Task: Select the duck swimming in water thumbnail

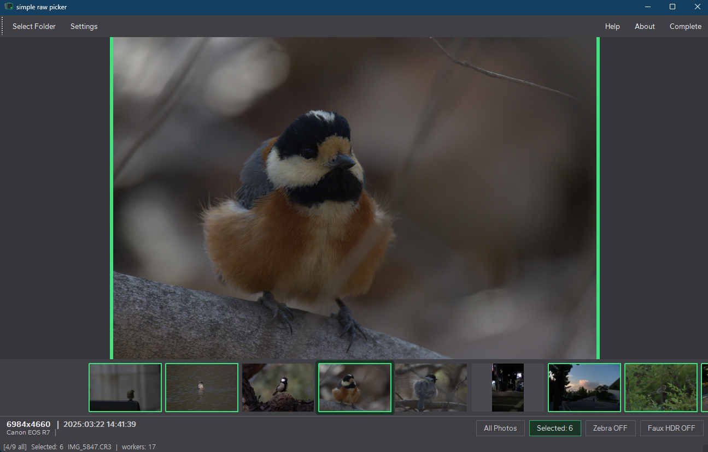Action: (201, 388)
